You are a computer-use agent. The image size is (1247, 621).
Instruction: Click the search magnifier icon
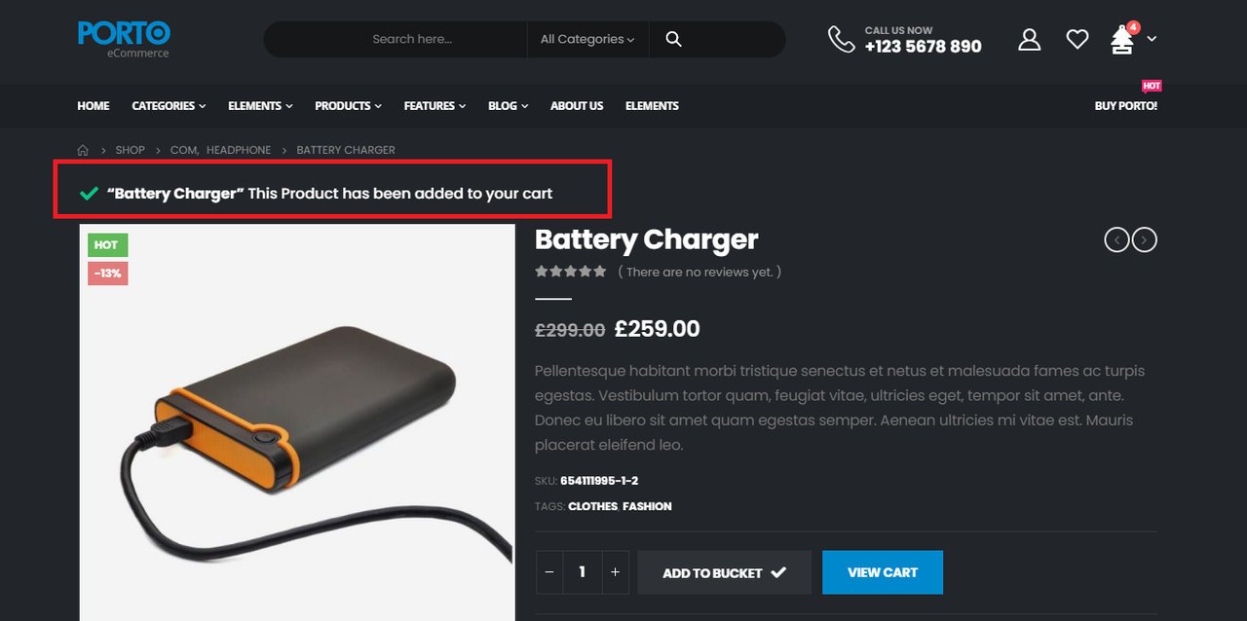point(673,39)
